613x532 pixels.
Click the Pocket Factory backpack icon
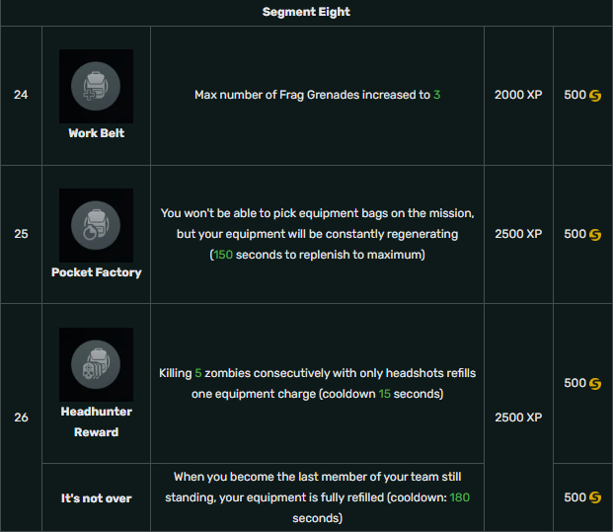pyautogui.click(x=96, y=225)
